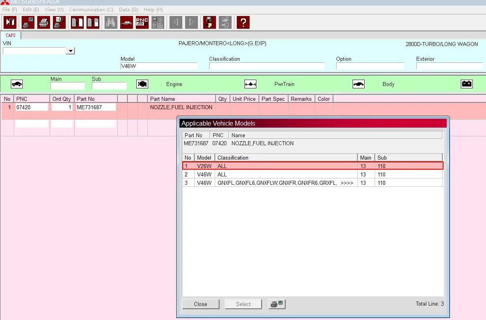Click the floppy disk save toolbar icon
The image size is (486, 320).
(210, 22)
